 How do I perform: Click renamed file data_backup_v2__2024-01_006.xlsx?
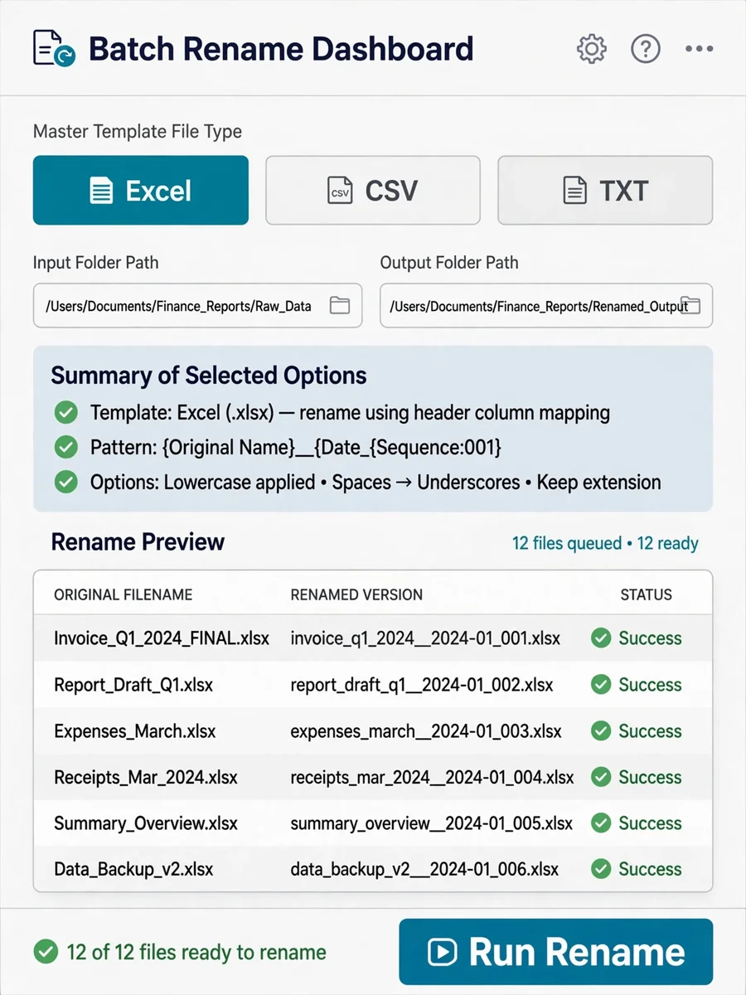click(424, 870)
